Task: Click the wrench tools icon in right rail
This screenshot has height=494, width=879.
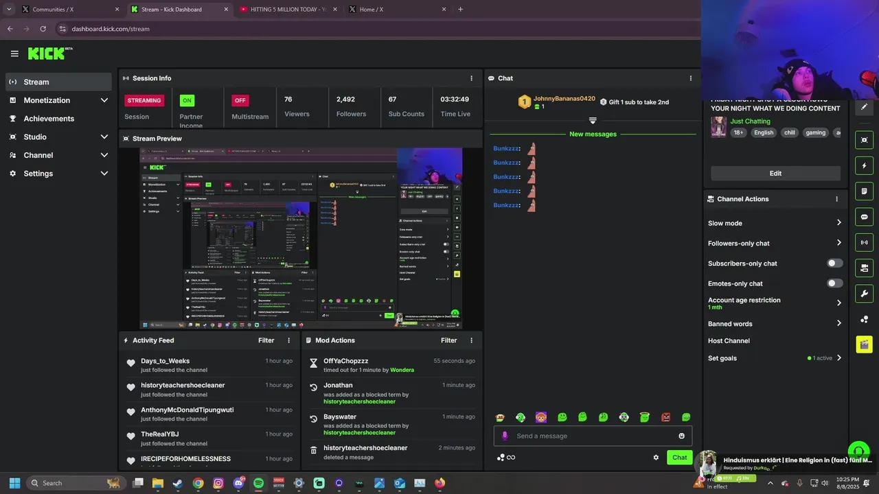Action: pyautogui.click(x=864, y=294)
